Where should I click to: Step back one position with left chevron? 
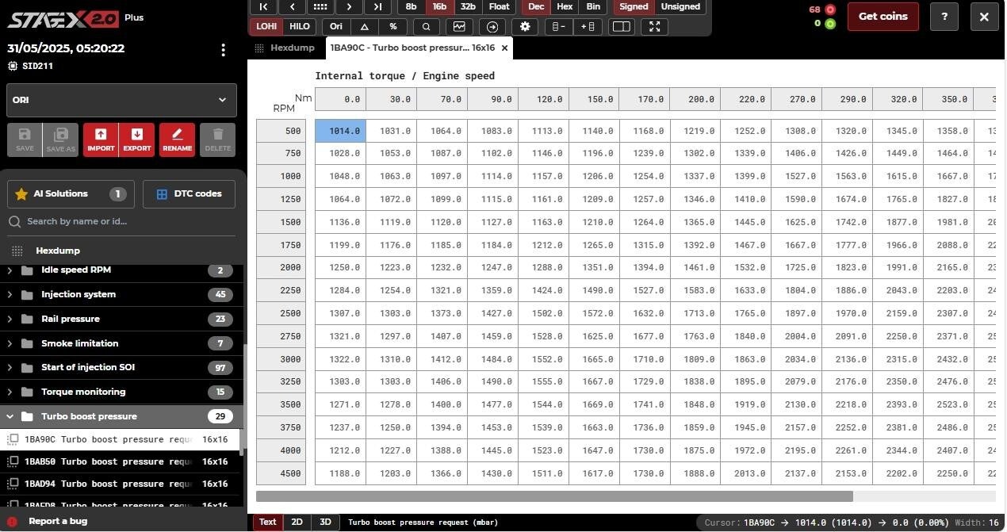click(x=292, y=6)
